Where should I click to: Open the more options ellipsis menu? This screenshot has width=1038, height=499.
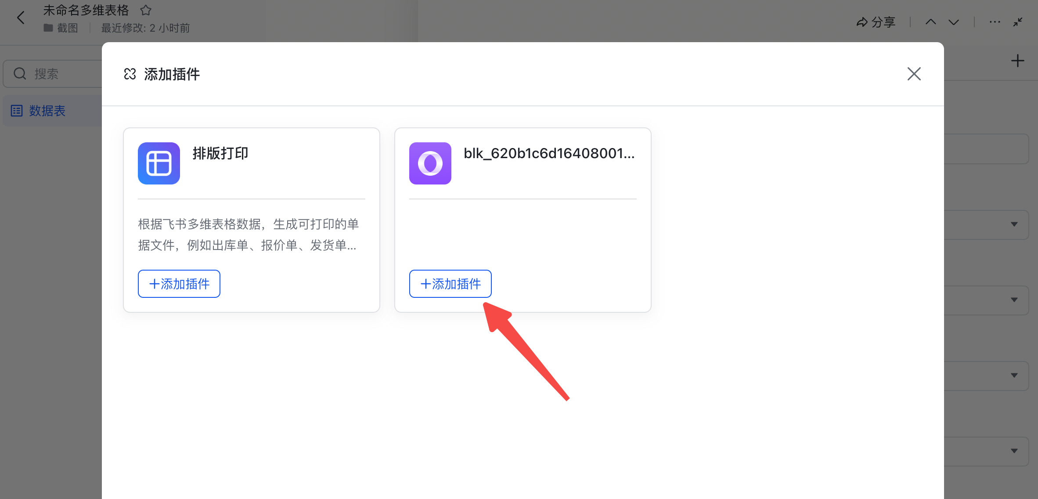[995, 22]
